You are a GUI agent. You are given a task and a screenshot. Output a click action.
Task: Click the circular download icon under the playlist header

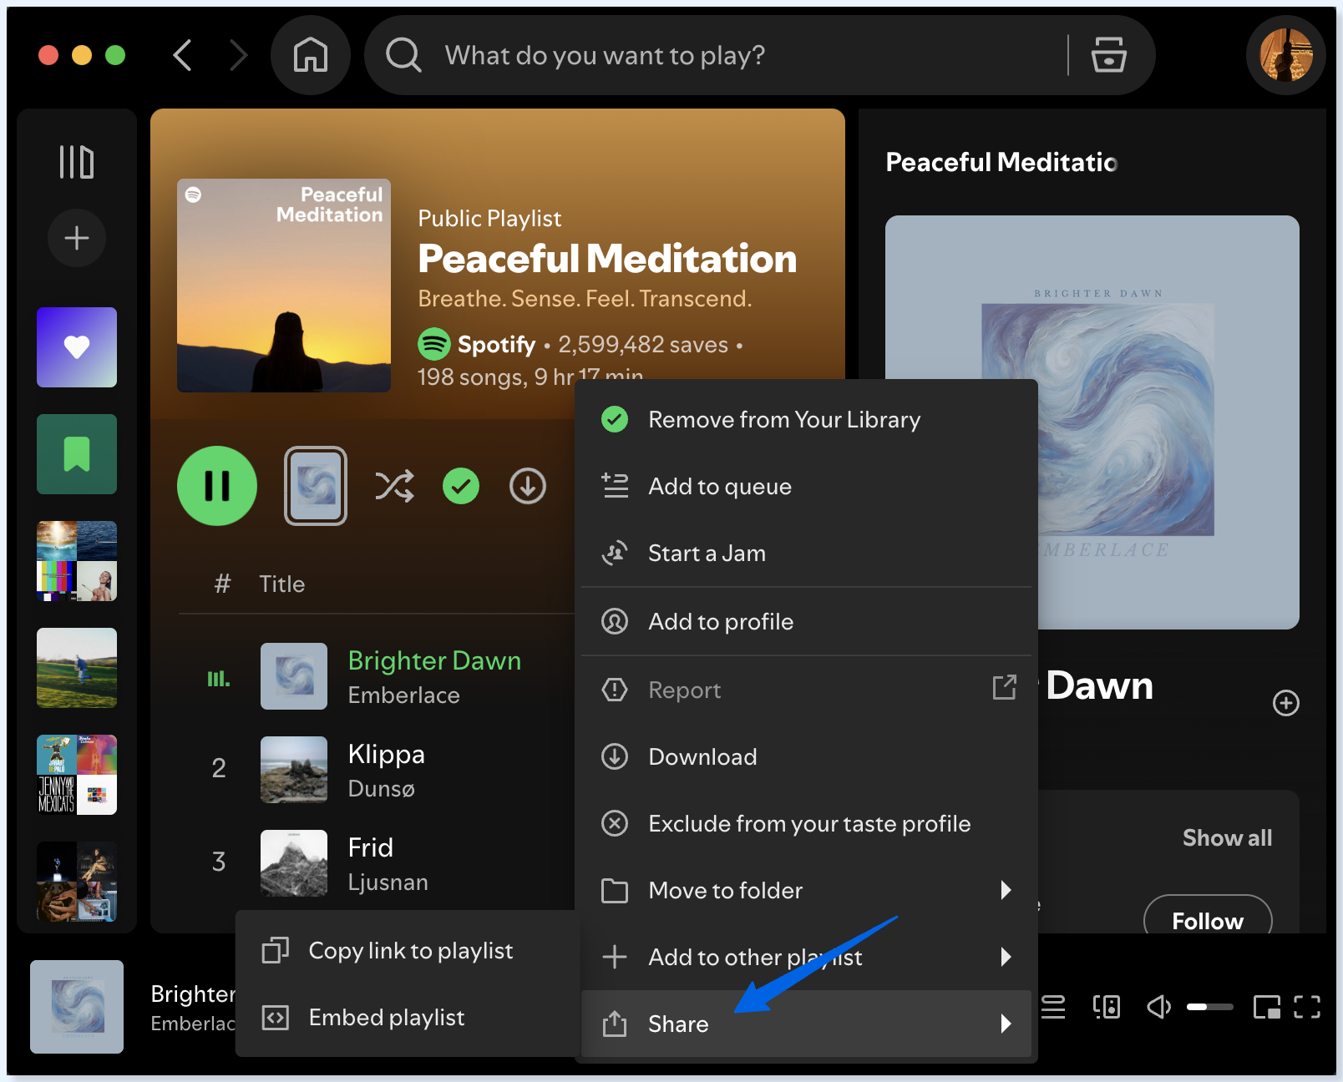(x=526, y=486)
